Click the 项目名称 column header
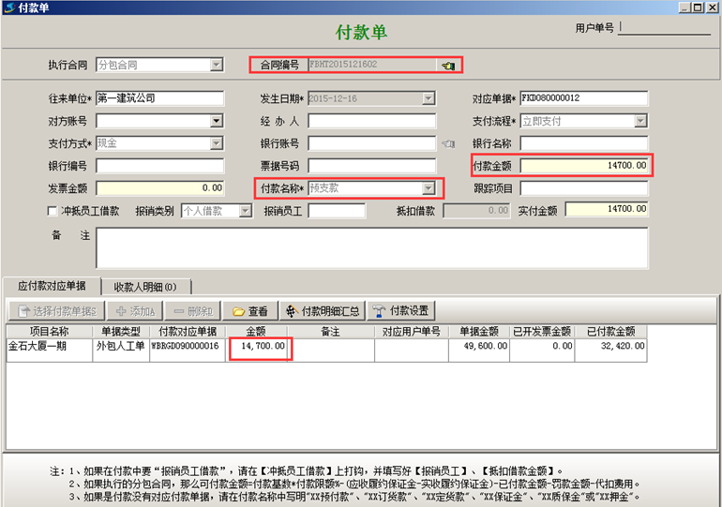Image resolution: width=722 pixels, height=507 pixels. (49, 331)
